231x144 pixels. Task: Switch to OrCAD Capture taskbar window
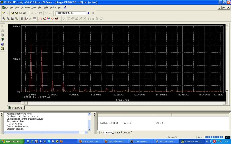pos(141,141)
